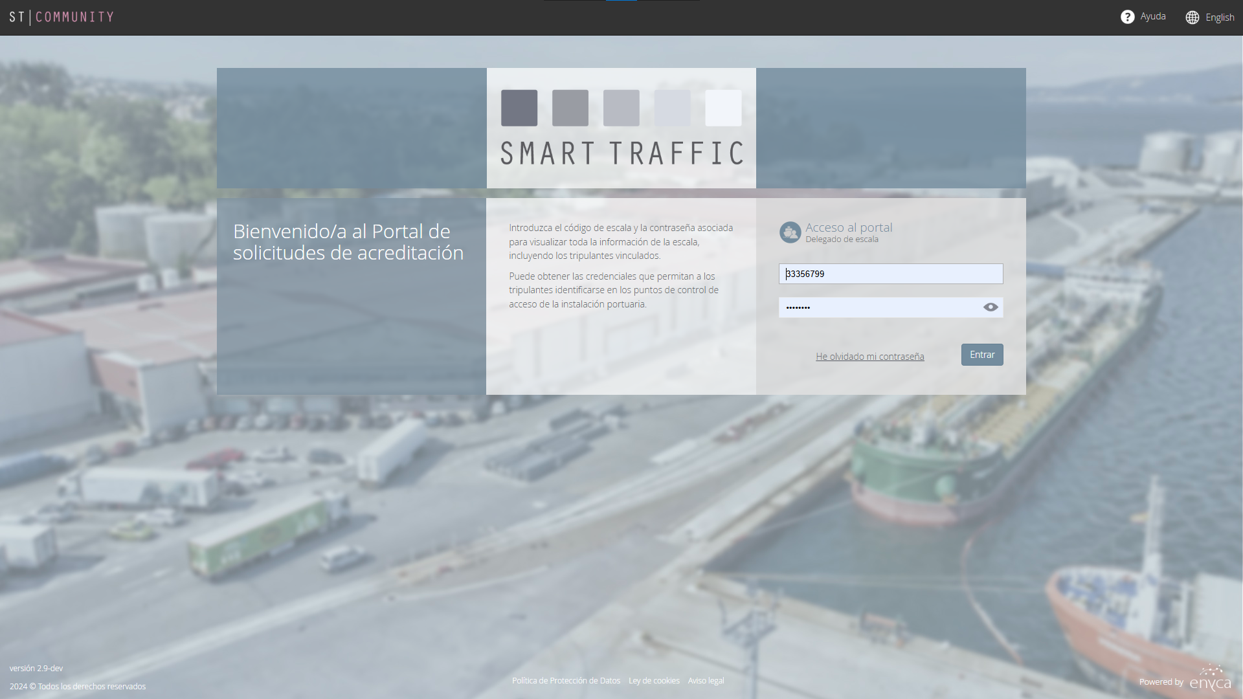This screenshot has width=1243, height=699.
Task: Click the middle gray square of logo
Action: [621, 108]
